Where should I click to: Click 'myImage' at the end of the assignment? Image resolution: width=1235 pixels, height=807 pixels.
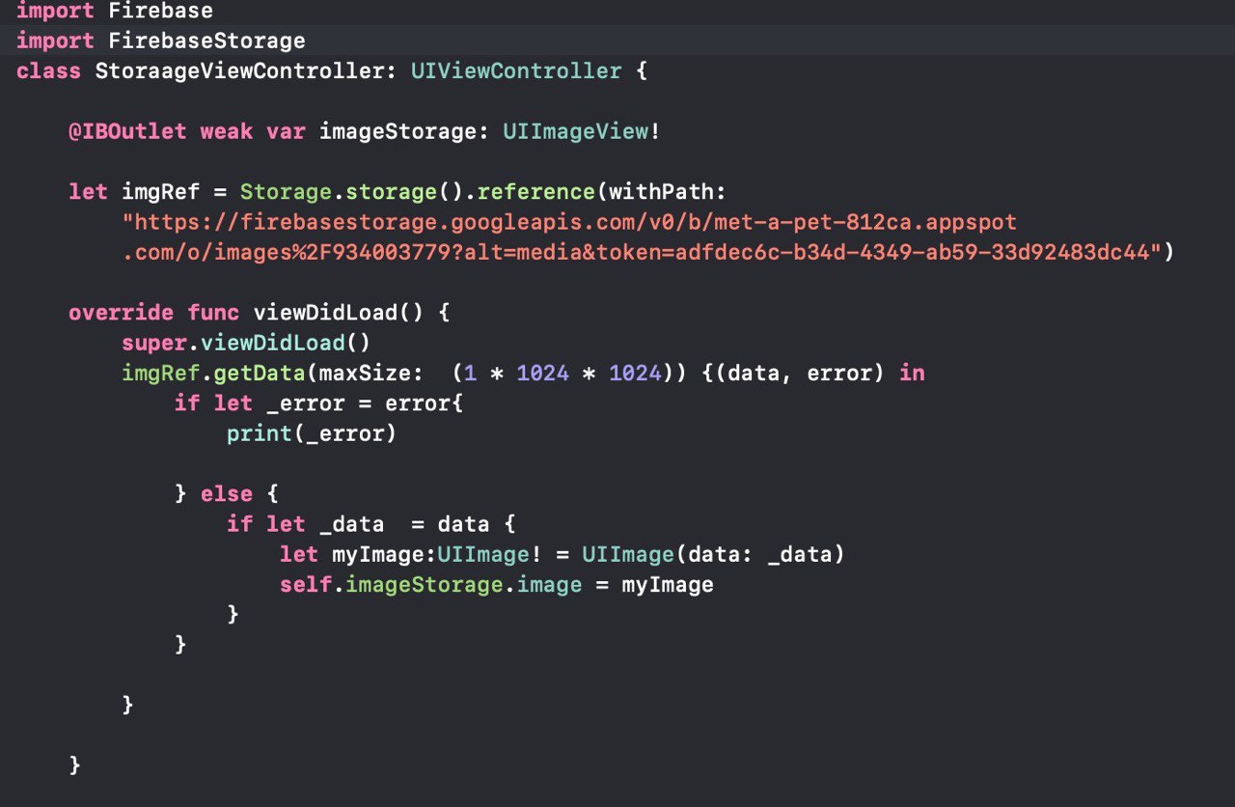668,584
